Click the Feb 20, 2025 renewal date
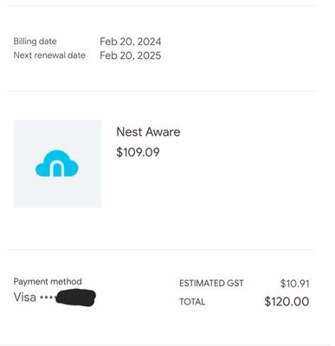This screenshot has width=335, height=346. (x=131, y=55)
